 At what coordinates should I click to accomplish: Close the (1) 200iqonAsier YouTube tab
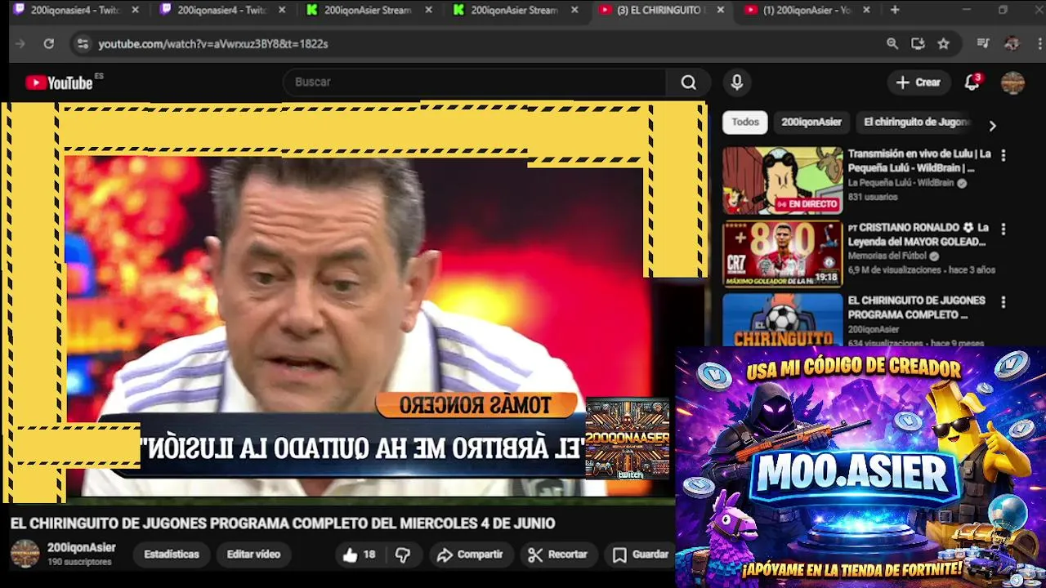pyautogui.click(x=866, y=11)
